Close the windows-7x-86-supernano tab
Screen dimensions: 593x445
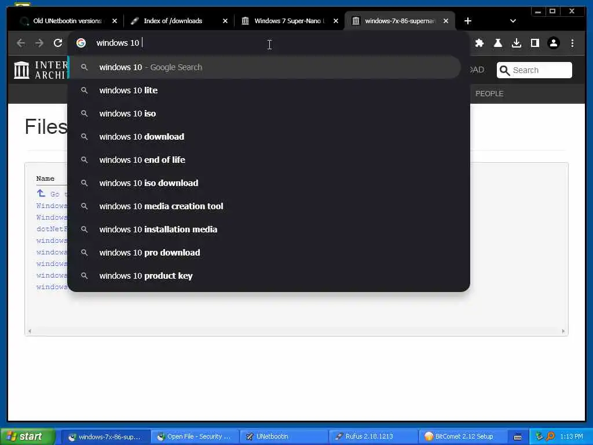(446, 21)
